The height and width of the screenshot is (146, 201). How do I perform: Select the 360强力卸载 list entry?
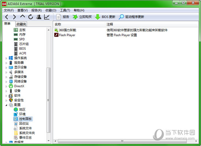65,30
